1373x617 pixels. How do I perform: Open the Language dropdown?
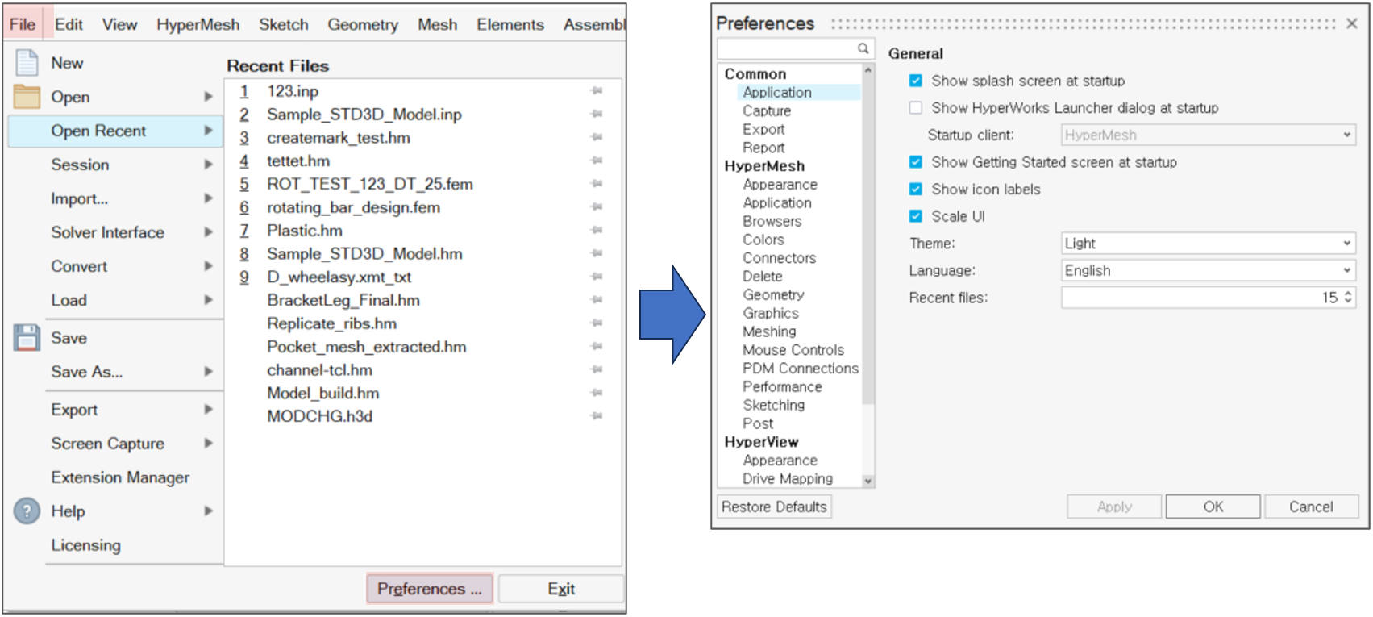[1208, 271]
